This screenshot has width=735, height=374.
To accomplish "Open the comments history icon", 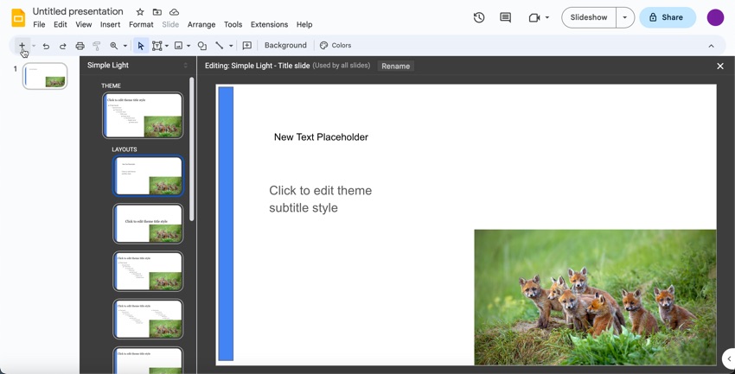I will (x=505, y=17).
